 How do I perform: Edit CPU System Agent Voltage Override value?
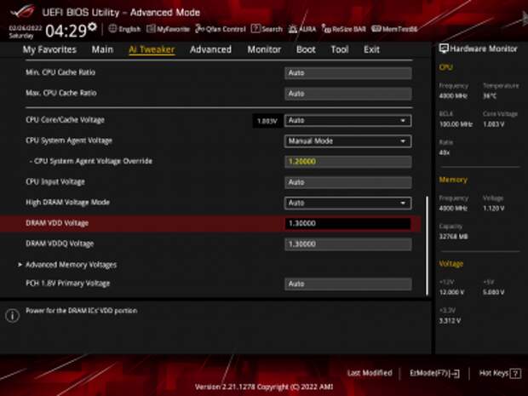347,162
